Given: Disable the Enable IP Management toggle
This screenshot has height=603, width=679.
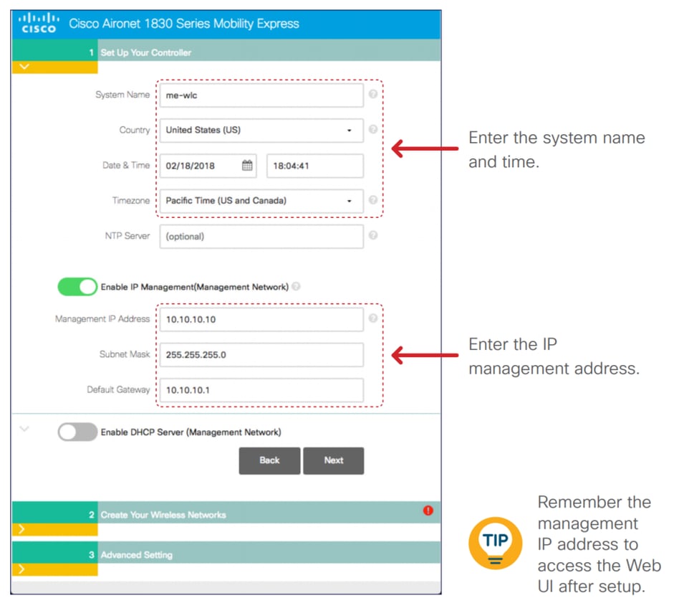Looking at the screenshot, I should pyautogui.click(x=77, y=287).
